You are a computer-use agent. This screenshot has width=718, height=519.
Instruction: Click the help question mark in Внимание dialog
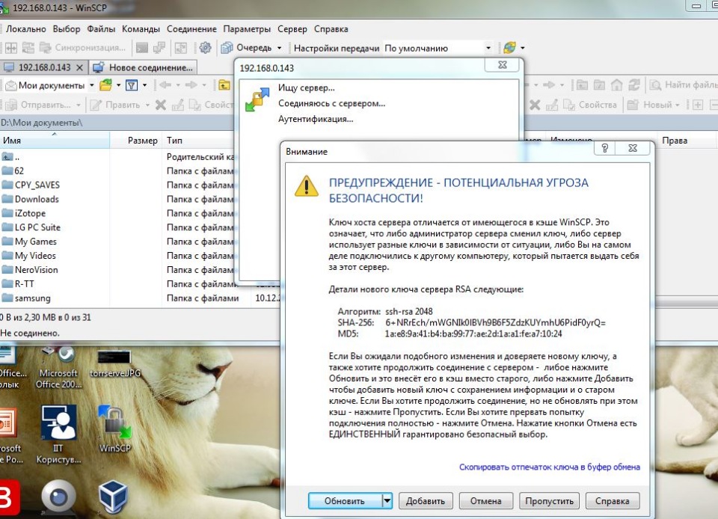coord(604,149)
